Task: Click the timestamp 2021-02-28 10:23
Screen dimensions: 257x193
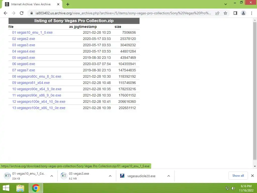Action: pos(97,32)
